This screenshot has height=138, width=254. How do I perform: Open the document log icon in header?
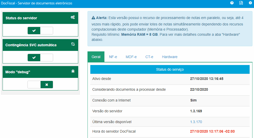(241, 3)
